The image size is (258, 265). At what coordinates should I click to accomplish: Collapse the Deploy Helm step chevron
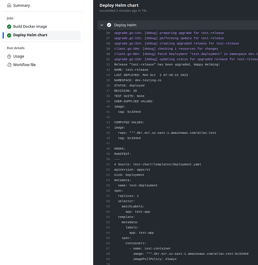[102, 25]
